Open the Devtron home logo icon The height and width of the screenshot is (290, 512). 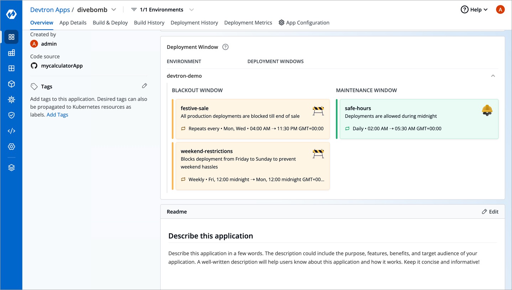(11, 14)
